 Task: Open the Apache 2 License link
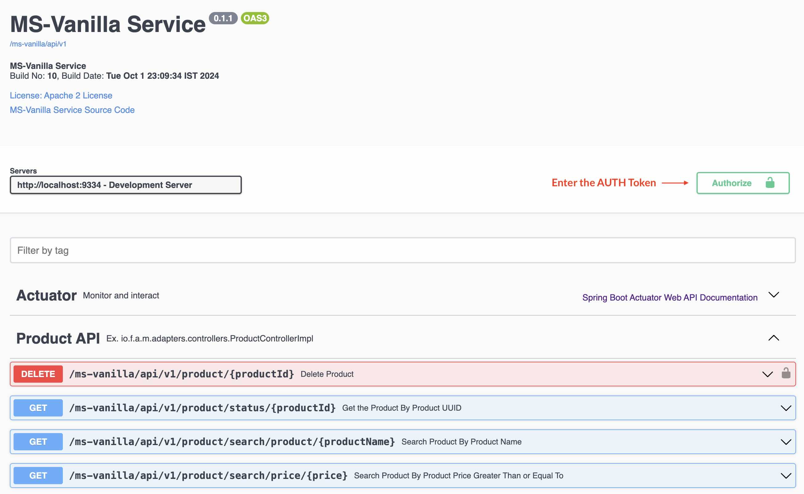point(61,95)
